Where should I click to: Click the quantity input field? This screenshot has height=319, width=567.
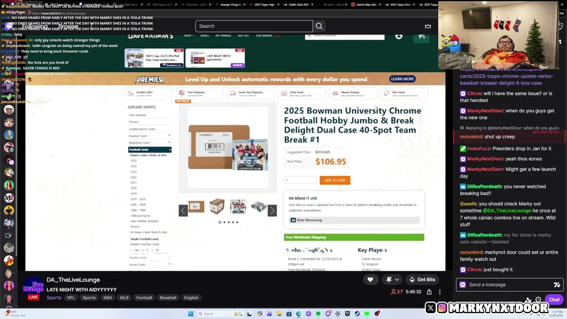point(300,180)
